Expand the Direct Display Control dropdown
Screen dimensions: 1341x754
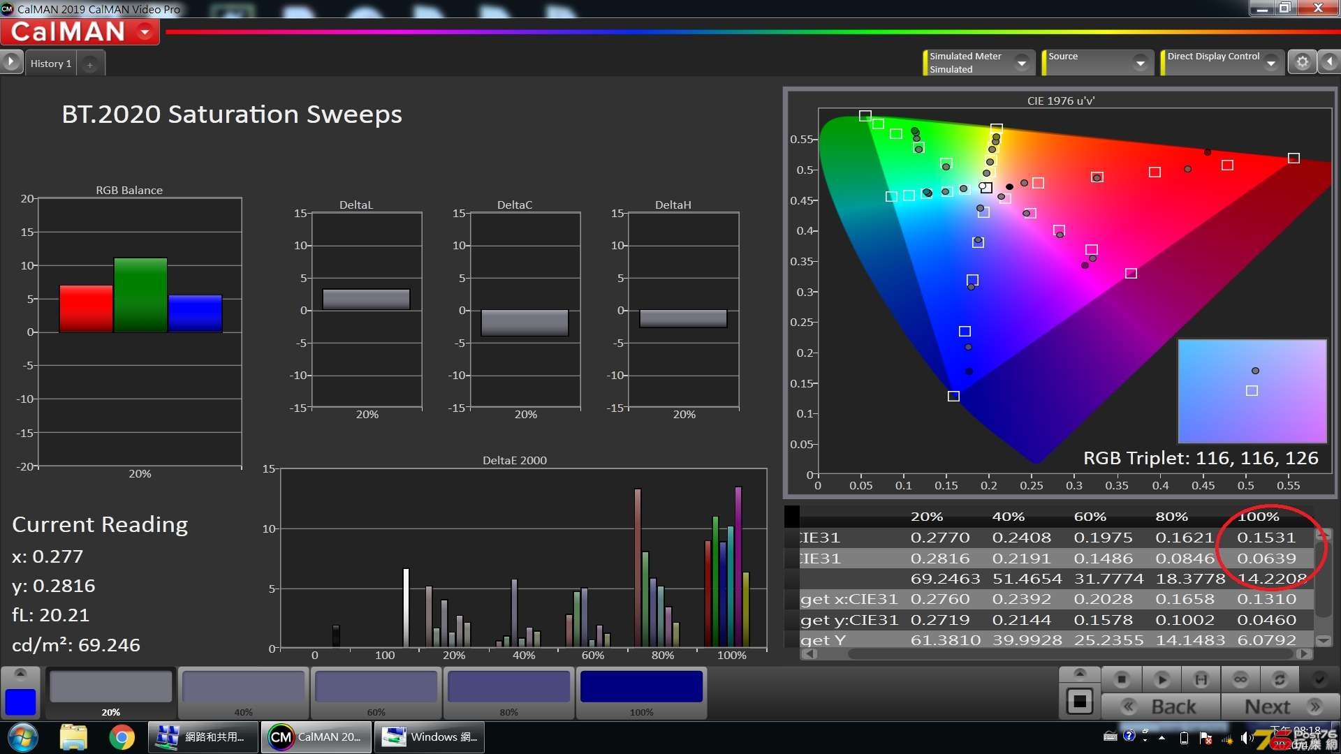coord(1271,63)
